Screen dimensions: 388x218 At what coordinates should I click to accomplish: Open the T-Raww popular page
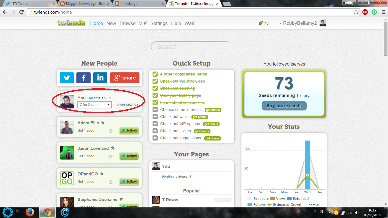tap(170, 200)
